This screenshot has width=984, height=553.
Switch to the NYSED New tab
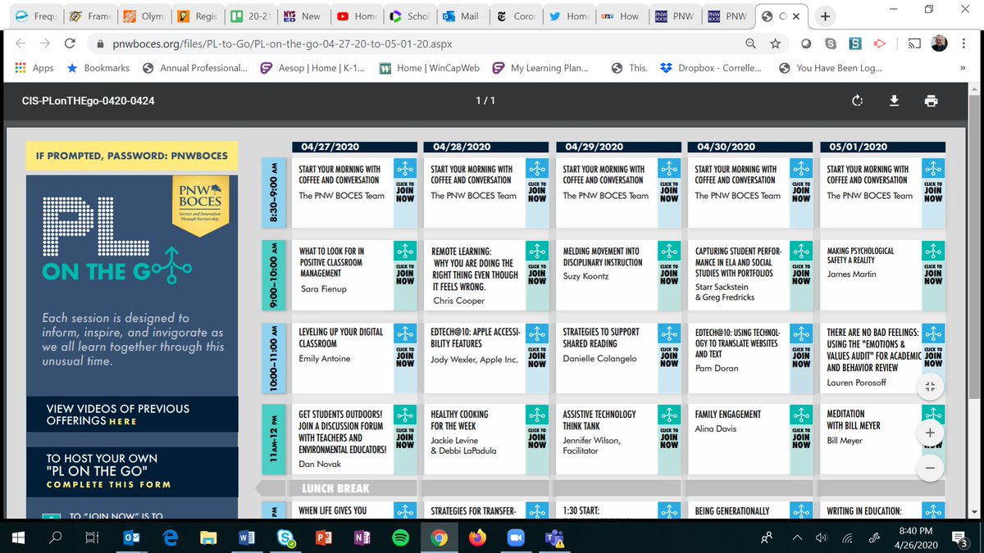click(302, 16)
